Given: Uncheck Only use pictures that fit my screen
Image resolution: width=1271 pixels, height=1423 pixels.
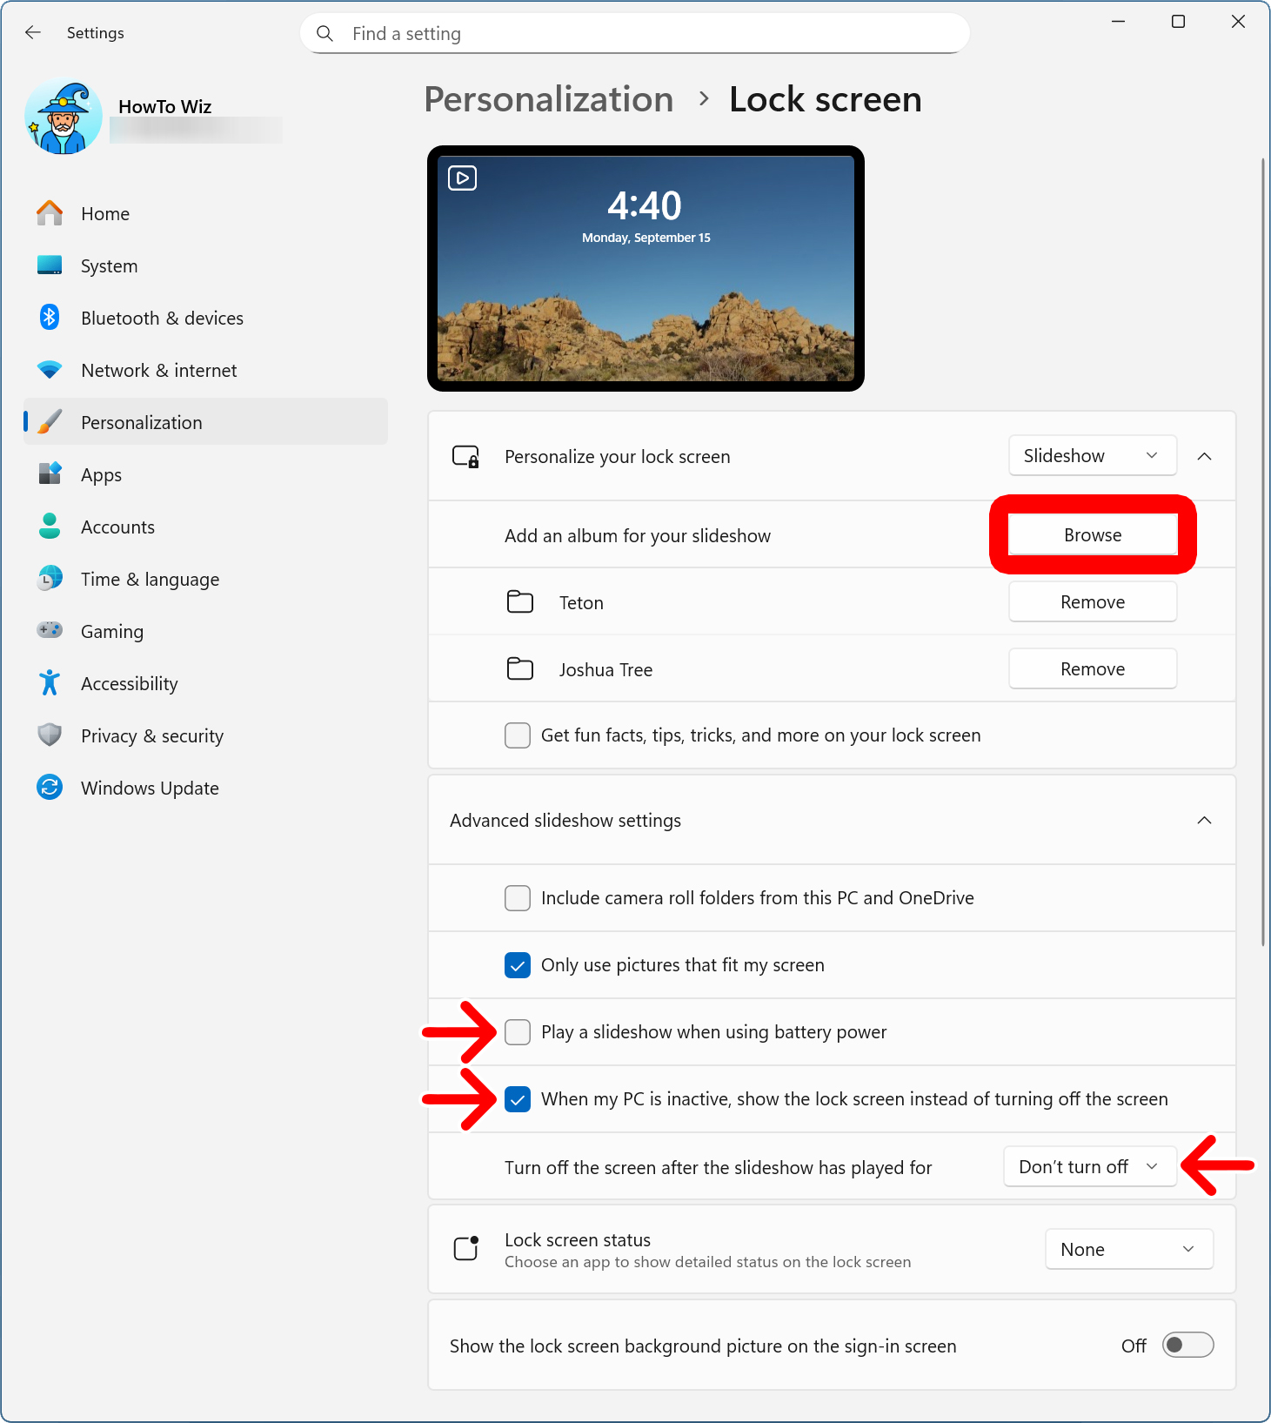Looking at the screenshot, I should click(518, 965).
